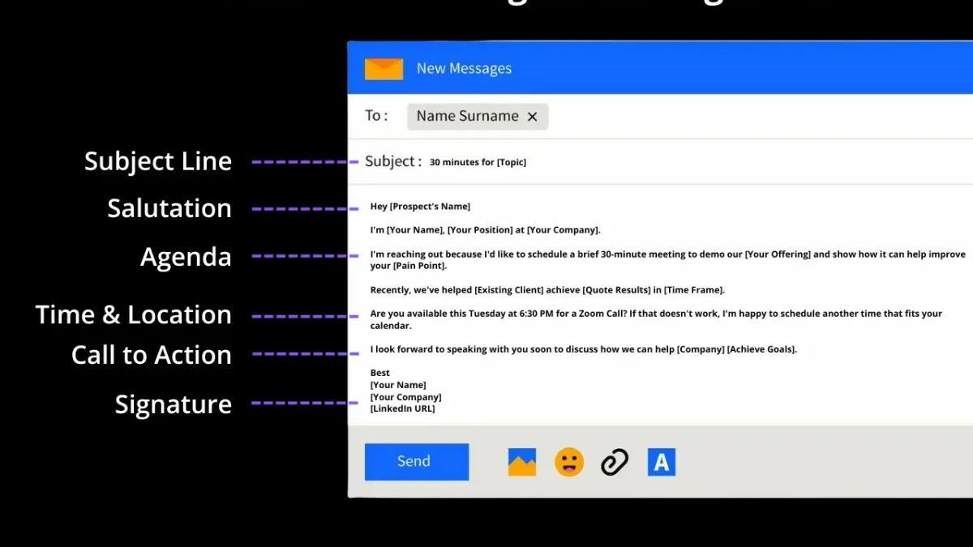The height and width of the screenshot is (547, 973).
Task: Click the 'Are you available this Tuesday' paragraph
Action: [x=656, y=319]
